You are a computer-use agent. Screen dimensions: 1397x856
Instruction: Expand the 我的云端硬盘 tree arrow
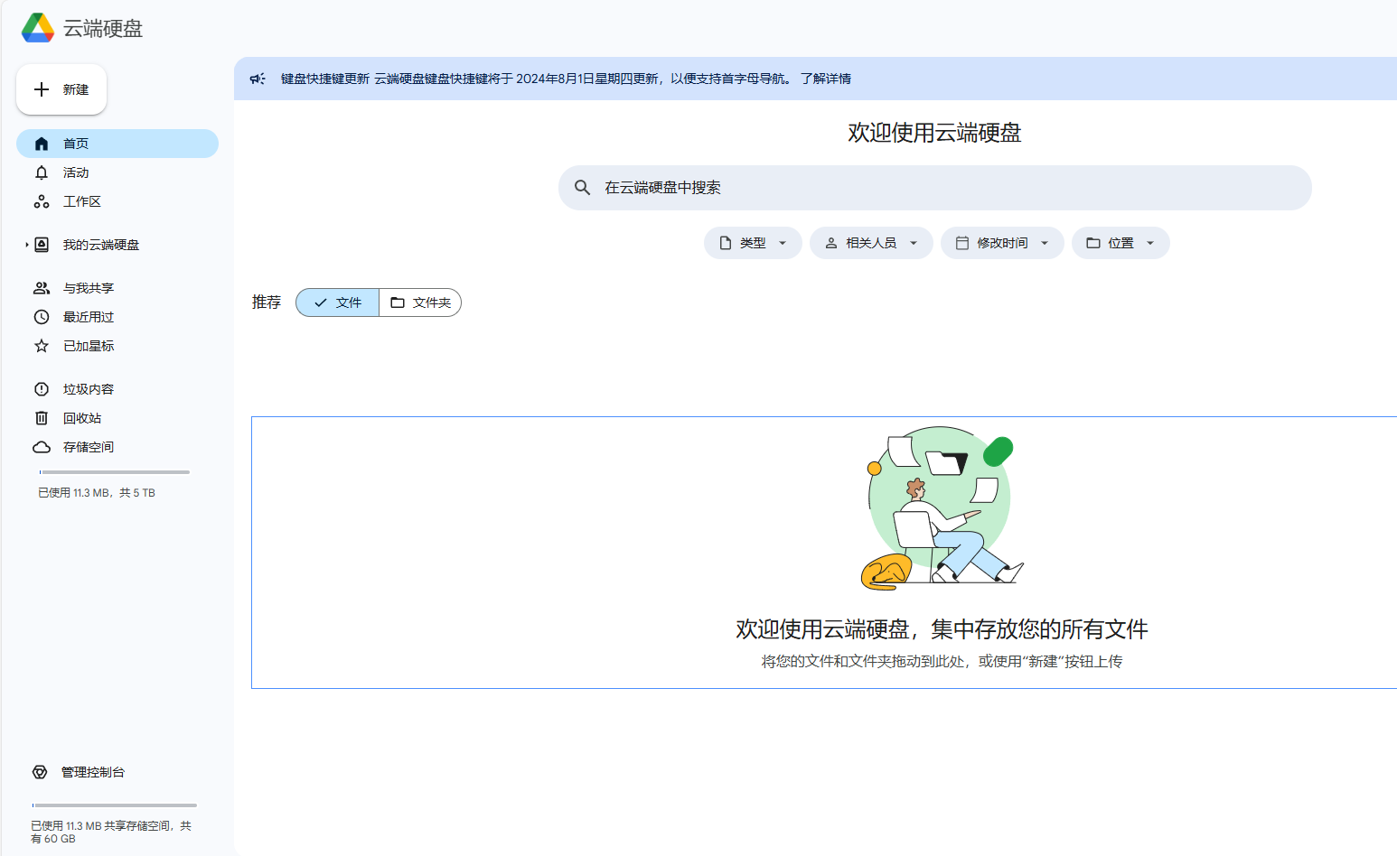[27, 245]
